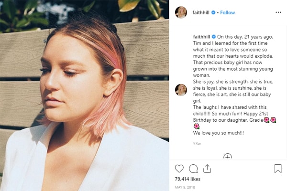This screenshot has height=191, width=287.
Task: Open the MAY 5, 2018 post date
Action: coord(184,187)
